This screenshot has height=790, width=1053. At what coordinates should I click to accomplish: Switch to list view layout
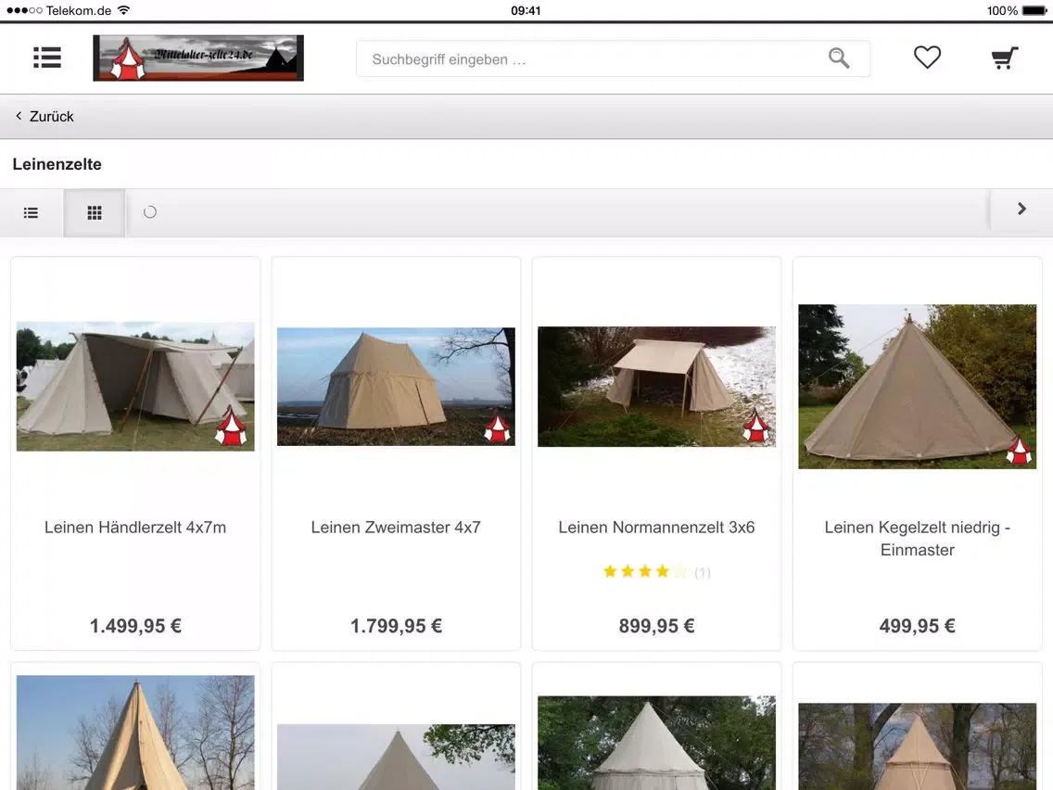(x=31, y=213)
